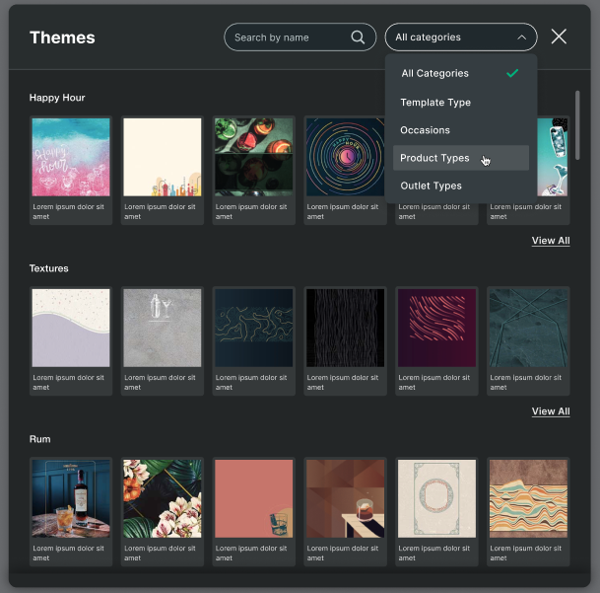Choose the concentric circles Happy Hour theme
600x593 pixels.
(345, 158)
